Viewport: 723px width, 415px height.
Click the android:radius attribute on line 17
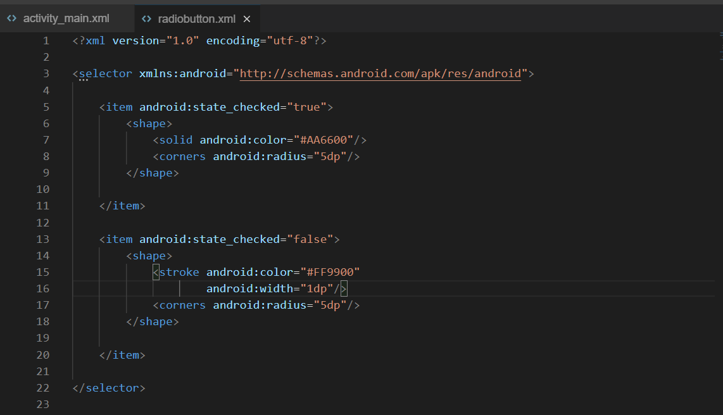(x=260, y=305)
